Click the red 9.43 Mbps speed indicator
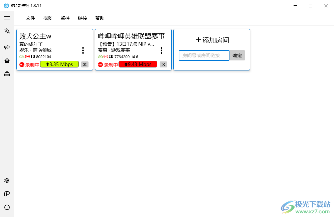The height and width of the screenshot is (217, 334). [138, 64]
